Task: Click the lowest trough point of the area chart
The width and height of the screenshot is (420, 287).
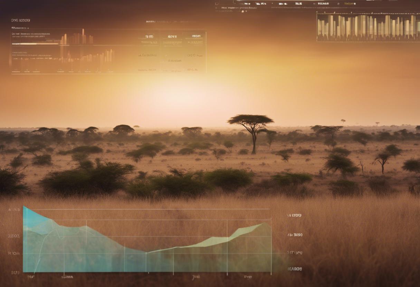Action: (146, 253)
